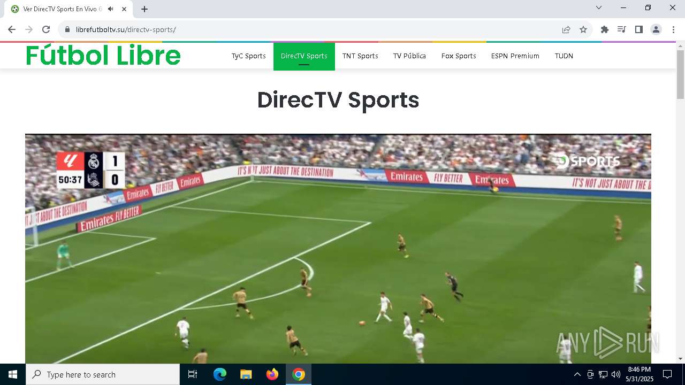Toggle the browser side panel

639,29
